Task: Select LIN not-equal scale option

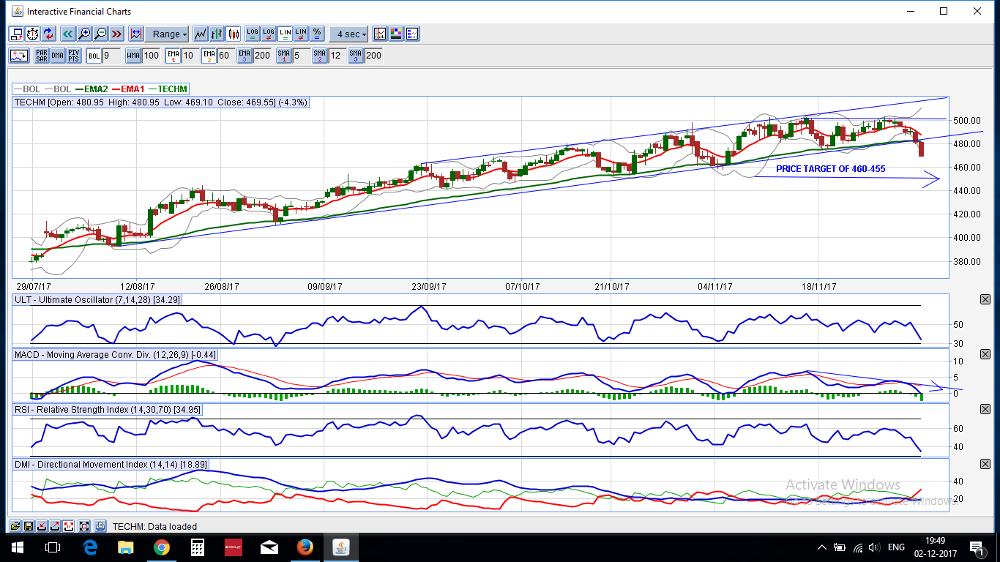Action: point(301,34)
